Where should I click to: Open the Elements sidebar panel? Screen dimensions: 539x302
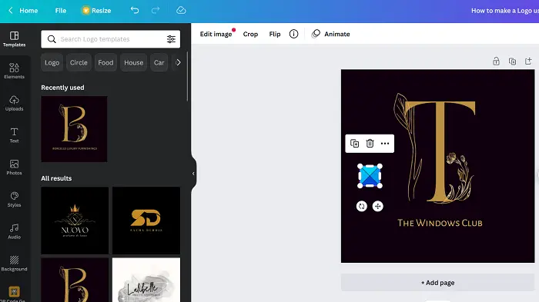[x=14, y=71]
